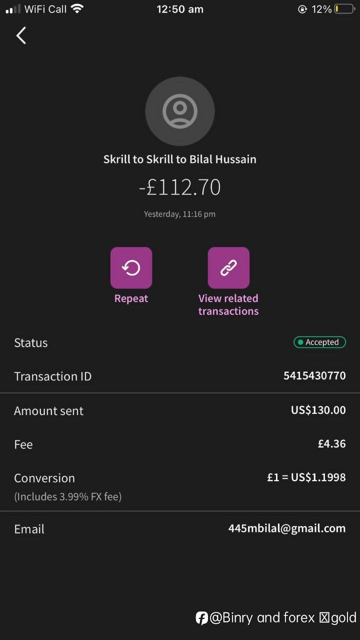The image size is (360, 640).
Task: Tap the Repeat text label
Action: [x=131, y=298]
